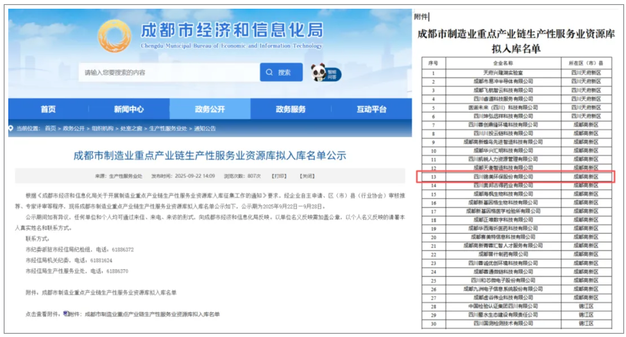Screen dimensions: 626x337
Task: Open the 互动平台 navigation tab
Action: [371, 109]
